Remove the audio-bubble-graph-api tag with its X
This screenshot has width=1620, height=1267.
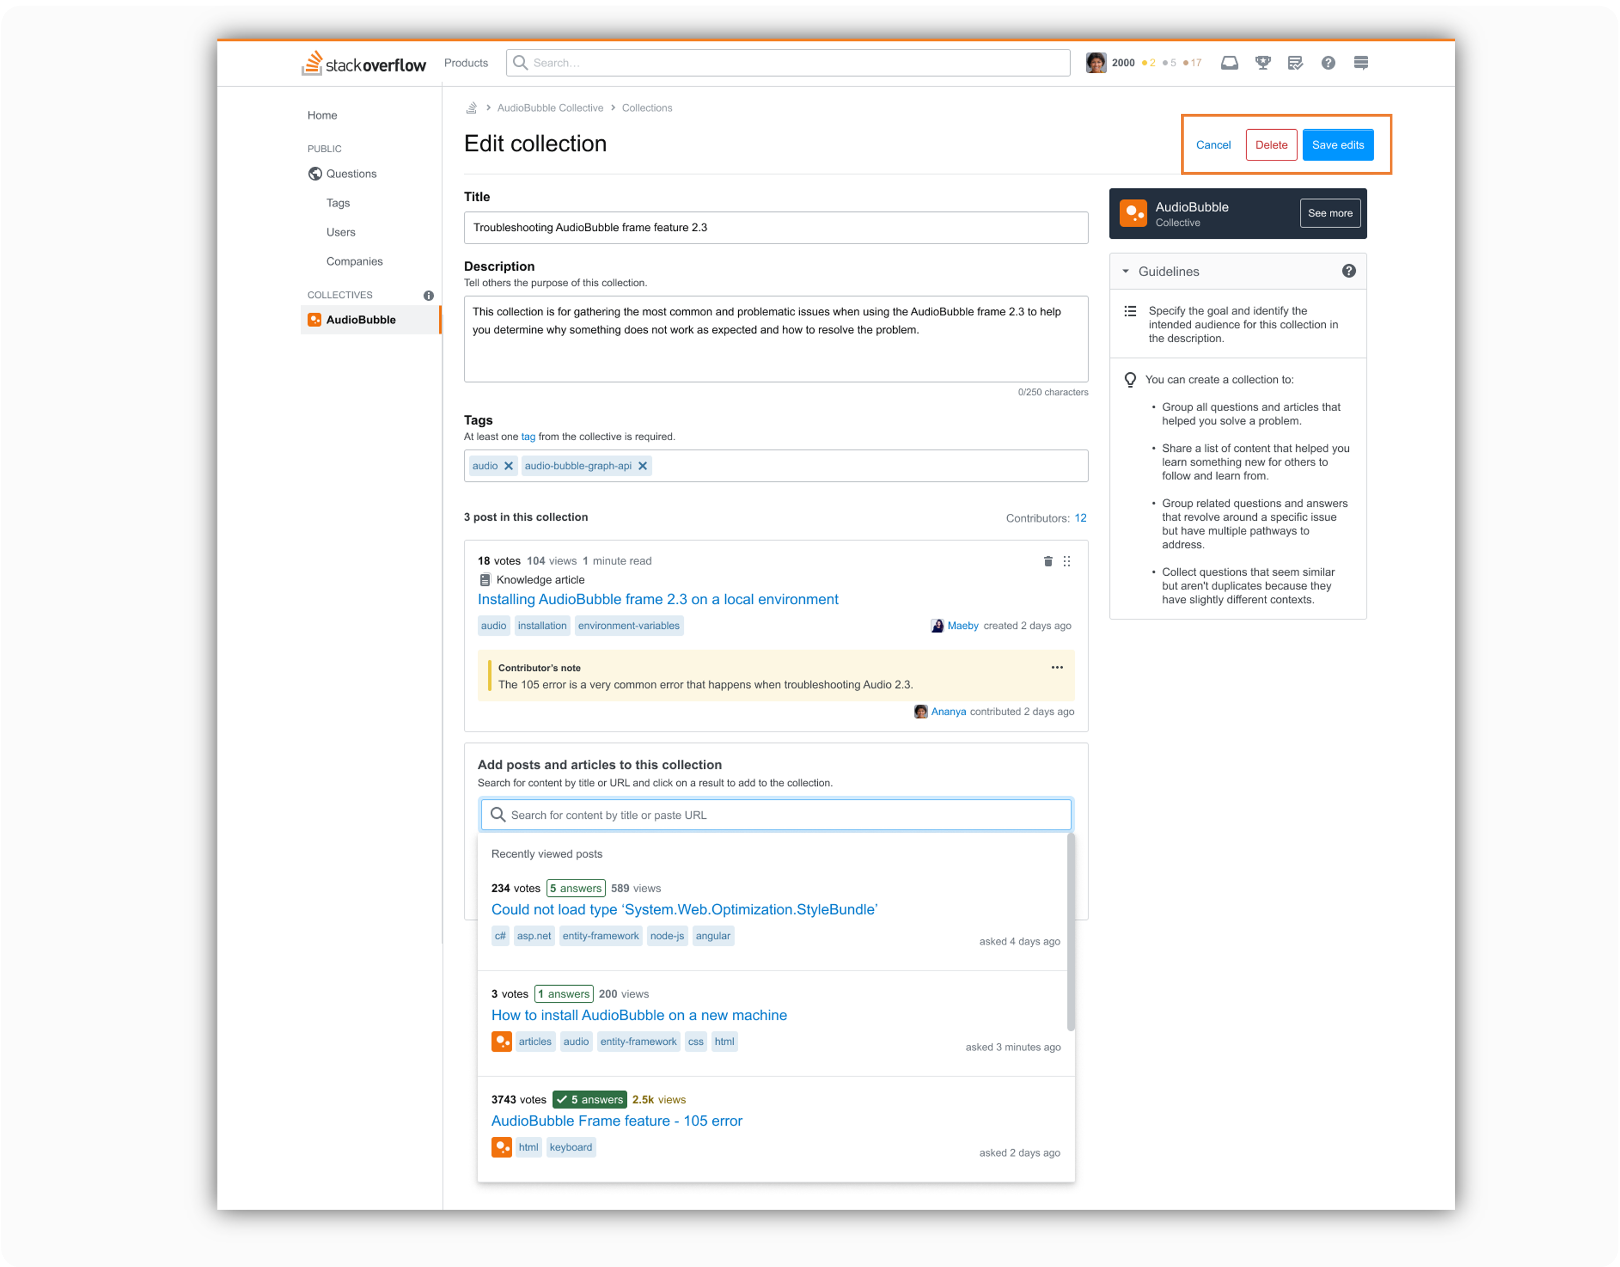(x=642, y=466)
